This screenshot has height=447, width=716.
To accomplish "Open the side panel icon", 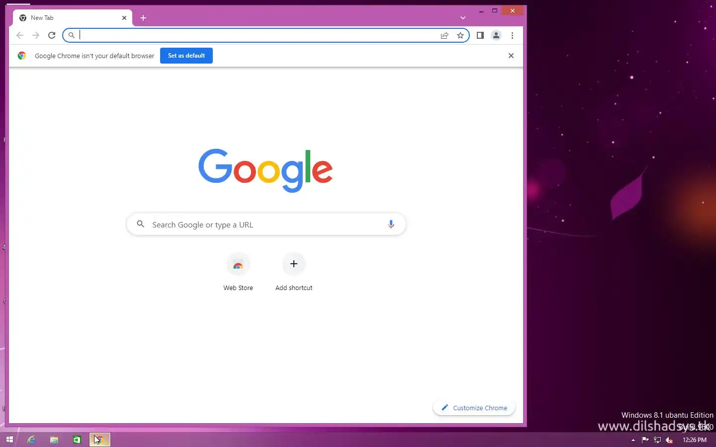I will [x=480, y=35].
